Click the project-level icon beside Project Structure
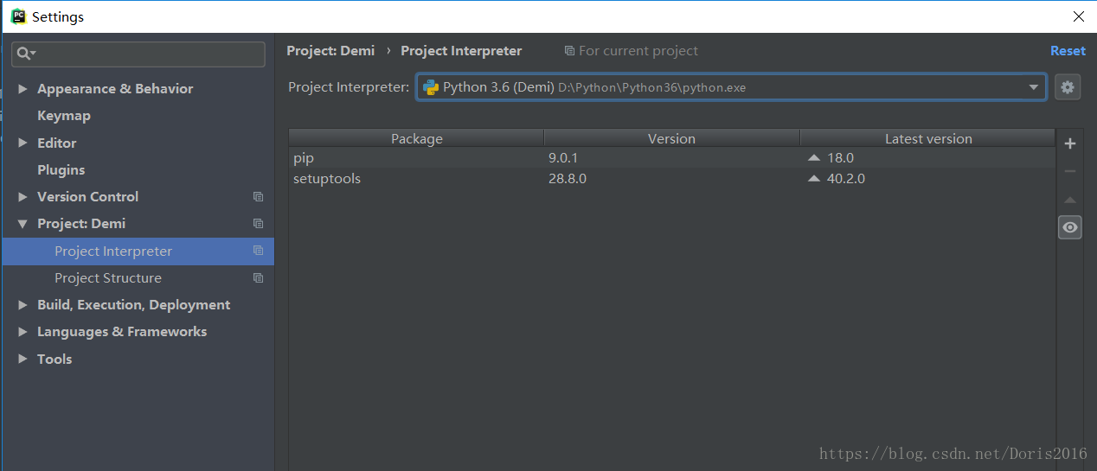 tap(258, 278)
